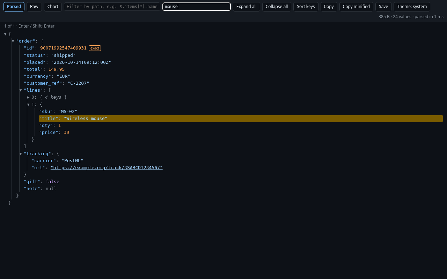Select the id value 90071992547409931

[x=63, y=48]
